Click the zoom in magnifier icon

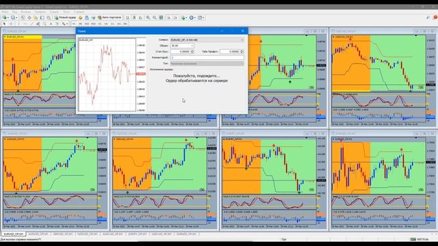148,18
